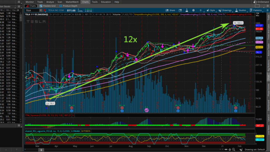Open the watchlist Stocks menu icon

19,6
